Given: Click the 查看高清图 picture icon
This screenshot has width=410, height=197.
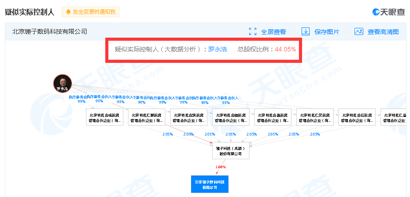Looking at the screenshot, I should [x=359, y=31].
